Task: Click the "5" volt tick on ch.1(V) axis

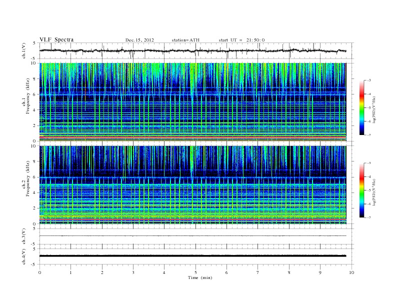Action: tap(34, 43)
